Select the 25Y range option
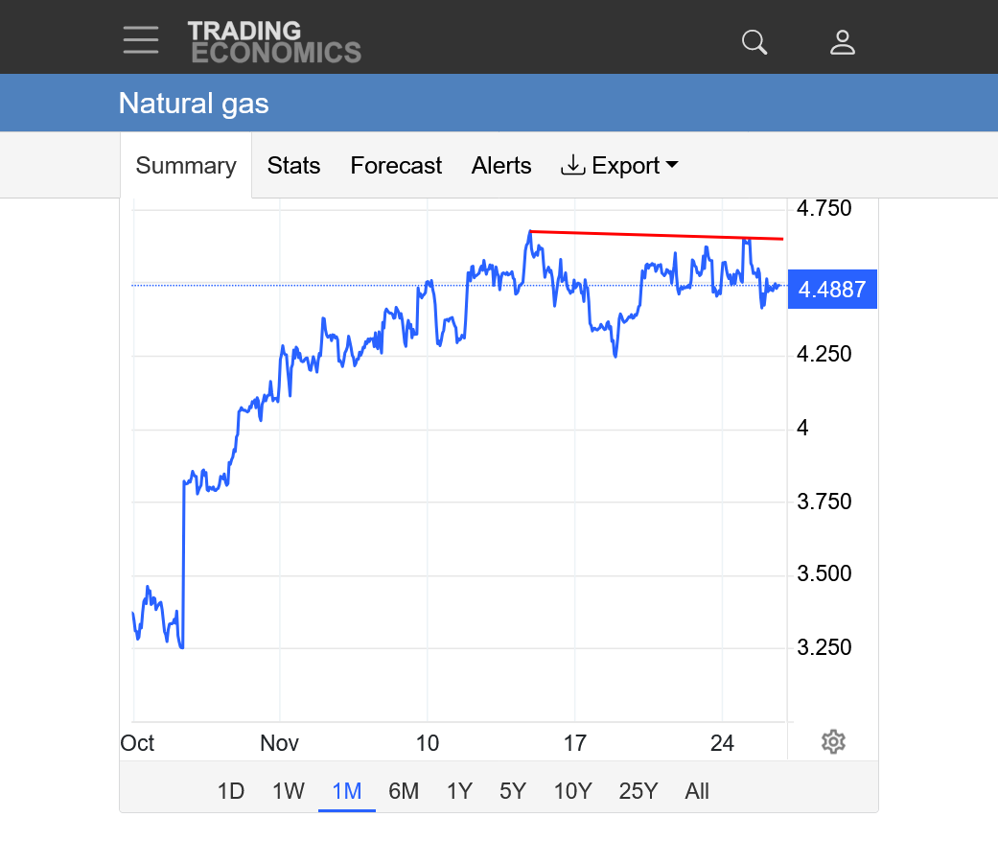Screen dimensions: 998x864 (638, 791)
